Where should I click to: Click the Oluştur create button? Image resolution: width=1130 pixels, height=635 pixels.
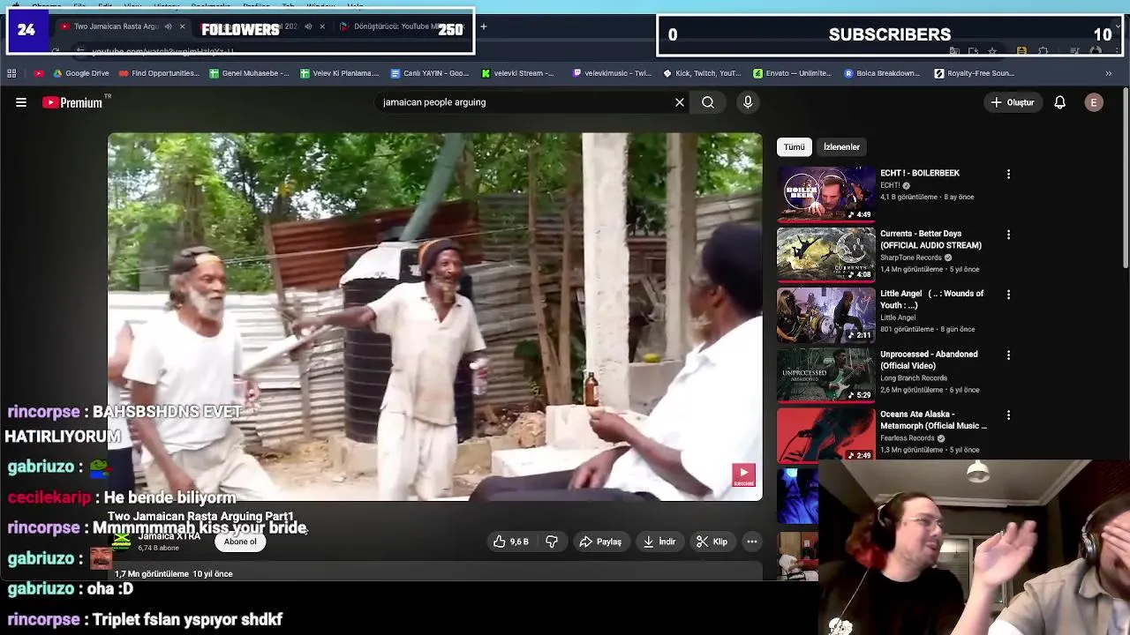coord(1012,102)
